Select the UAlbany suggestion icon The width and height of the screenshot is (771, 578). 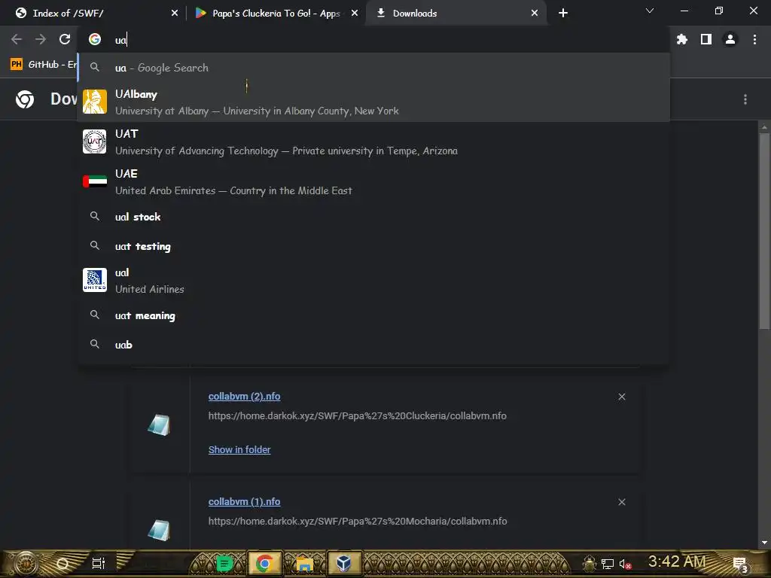click(95, 102)
